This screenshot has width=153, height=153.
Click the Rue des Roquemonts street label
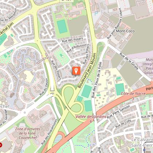tap(49, 132)
